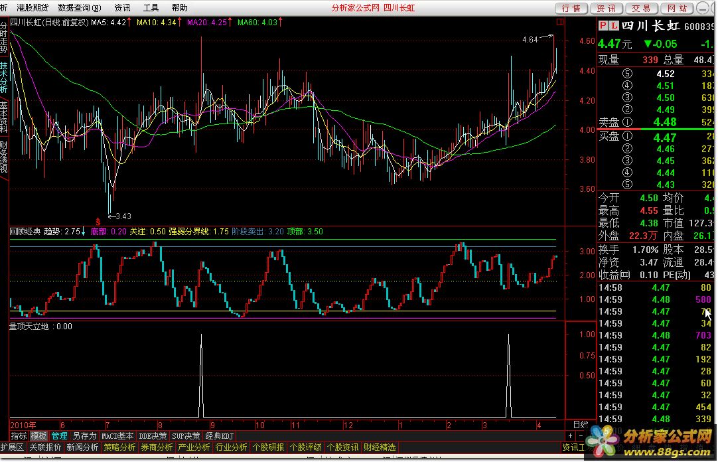
Task: Click the 回顾经典 indicator name
Action: click(25, 232)
